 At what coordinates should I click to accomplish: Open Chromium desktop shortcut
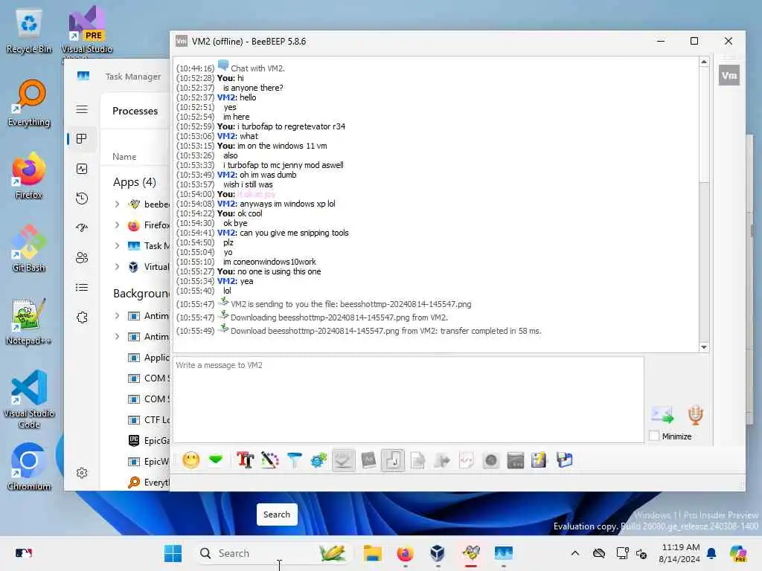pos(29,467)
